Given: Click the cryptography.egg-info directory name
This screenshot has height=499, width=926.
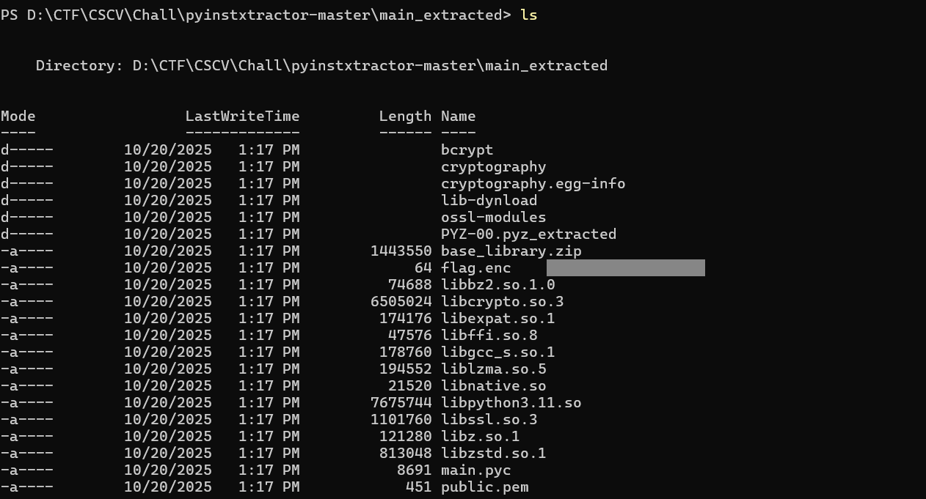Looking at the screenshot, I should 533,184.
